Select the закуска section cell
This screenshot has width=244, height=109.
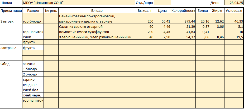[x=33, y=64]
